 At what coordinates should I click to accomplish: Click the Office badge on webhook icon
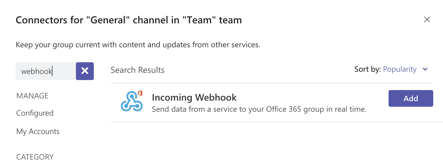pos(140,93)
